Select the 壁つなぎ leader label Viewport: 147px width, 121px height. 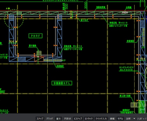click(x=85, y=20)
